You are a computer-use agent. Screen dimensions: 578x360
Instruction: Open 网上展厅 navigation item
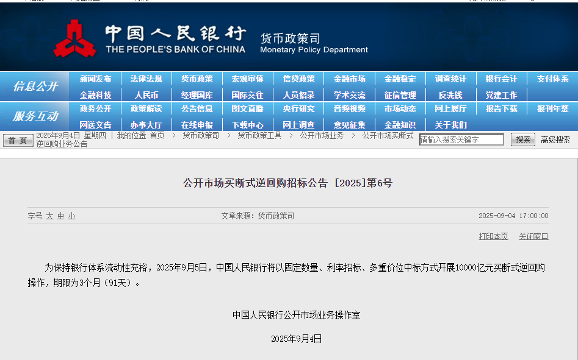450,108
